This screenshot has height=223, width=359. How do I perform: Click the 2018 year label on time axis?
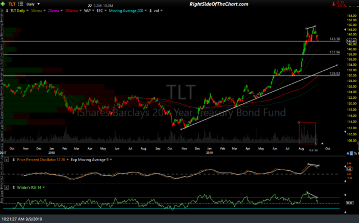click(x=52, y=153)
